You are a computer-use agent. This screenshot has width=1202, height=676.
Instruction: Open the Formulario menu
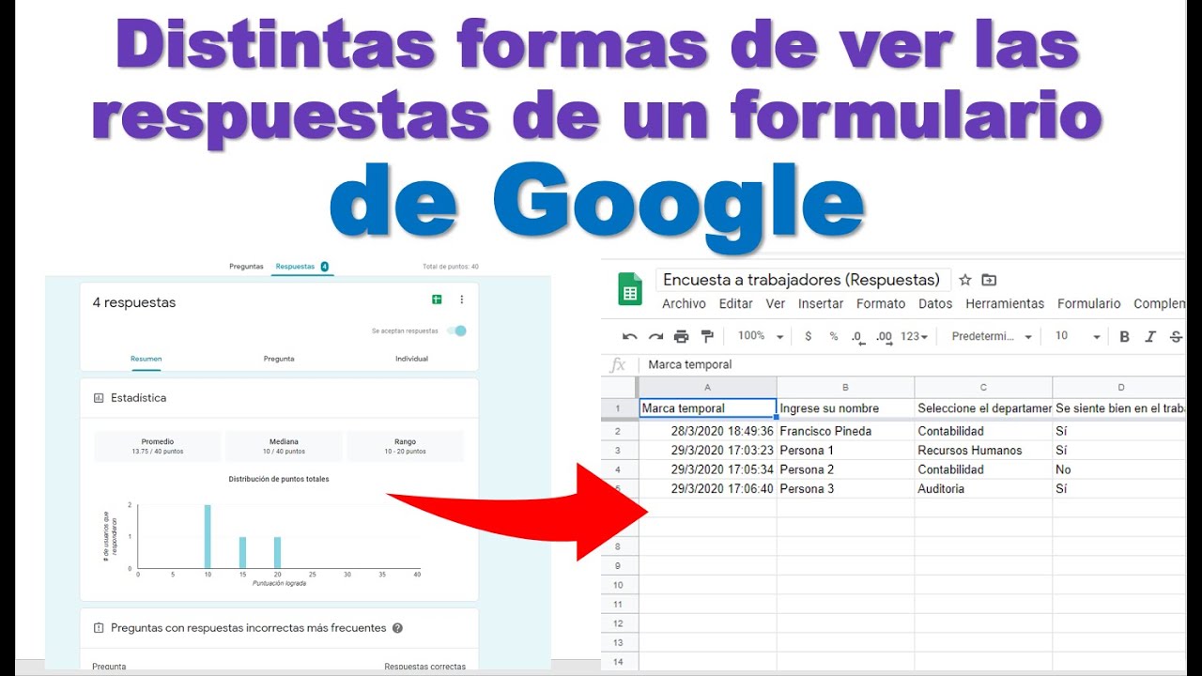tap(1089, 304)
